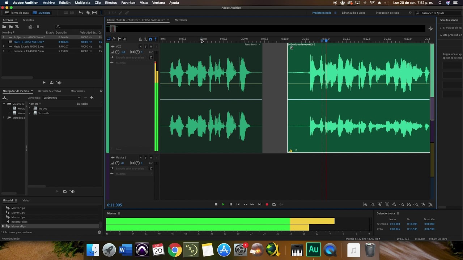This screenshot has height=260, width=463.
Task: Select the Slip tool
Action: pyautogui.click(x=94, y=13)
